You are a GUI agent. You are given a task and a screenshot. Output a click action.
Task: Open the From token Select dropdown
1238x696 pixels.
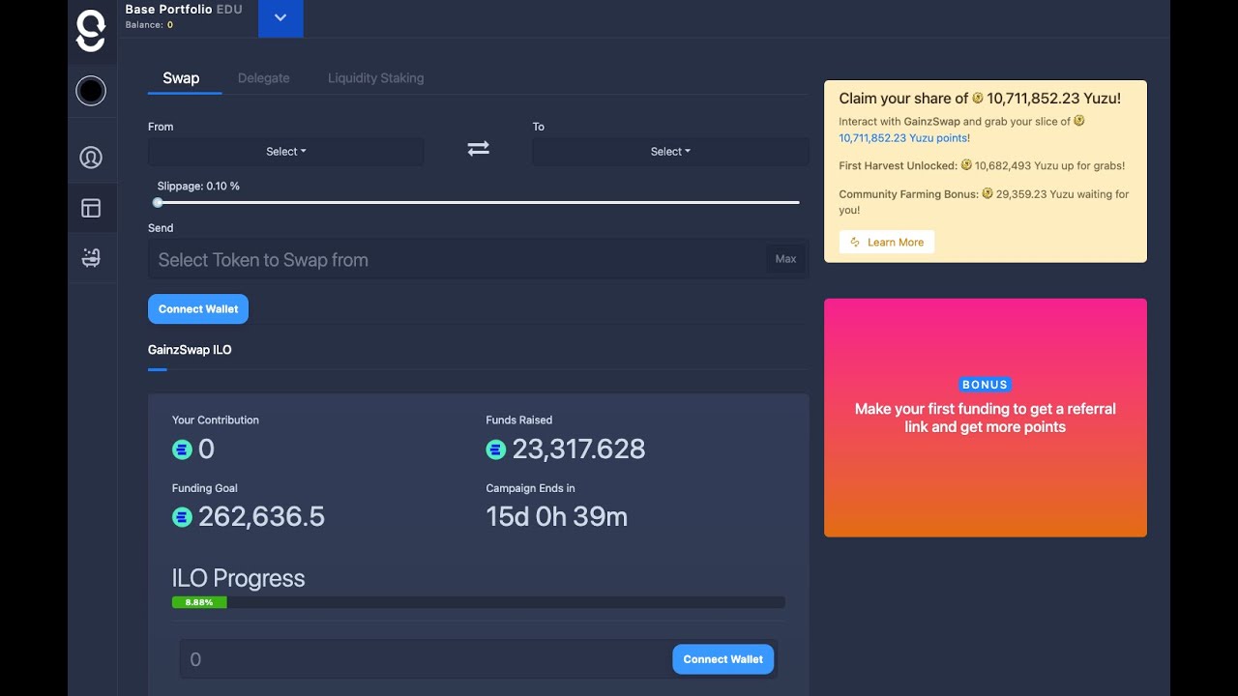[x=286, y=152]
